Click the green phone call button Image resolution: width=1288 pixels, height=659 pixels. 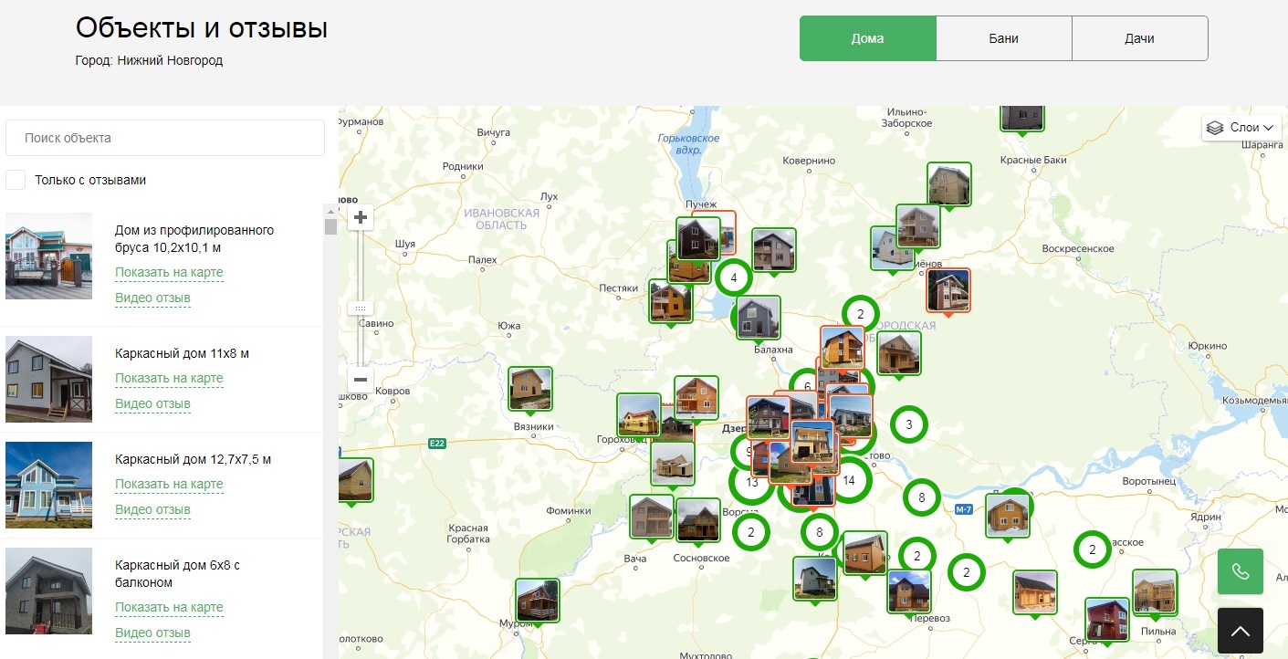[1240, 571]
